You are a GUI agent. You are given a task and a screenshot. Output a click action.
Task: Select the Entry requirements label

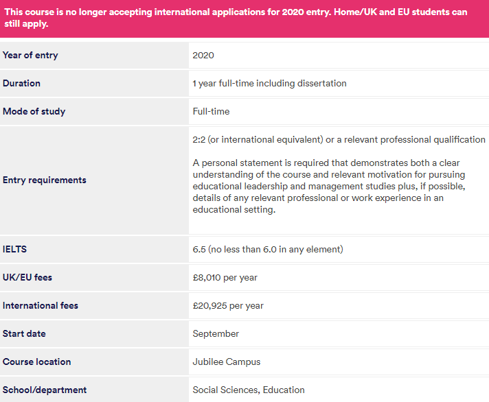pos(44,180)
